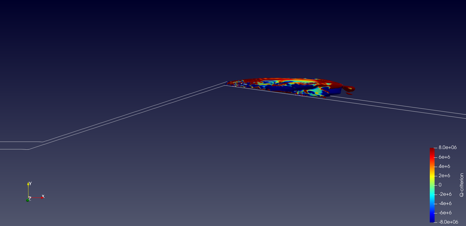Click the "-4e+6" legend tick label
Screen dimensions: 466x226
(x=445, y=203)
